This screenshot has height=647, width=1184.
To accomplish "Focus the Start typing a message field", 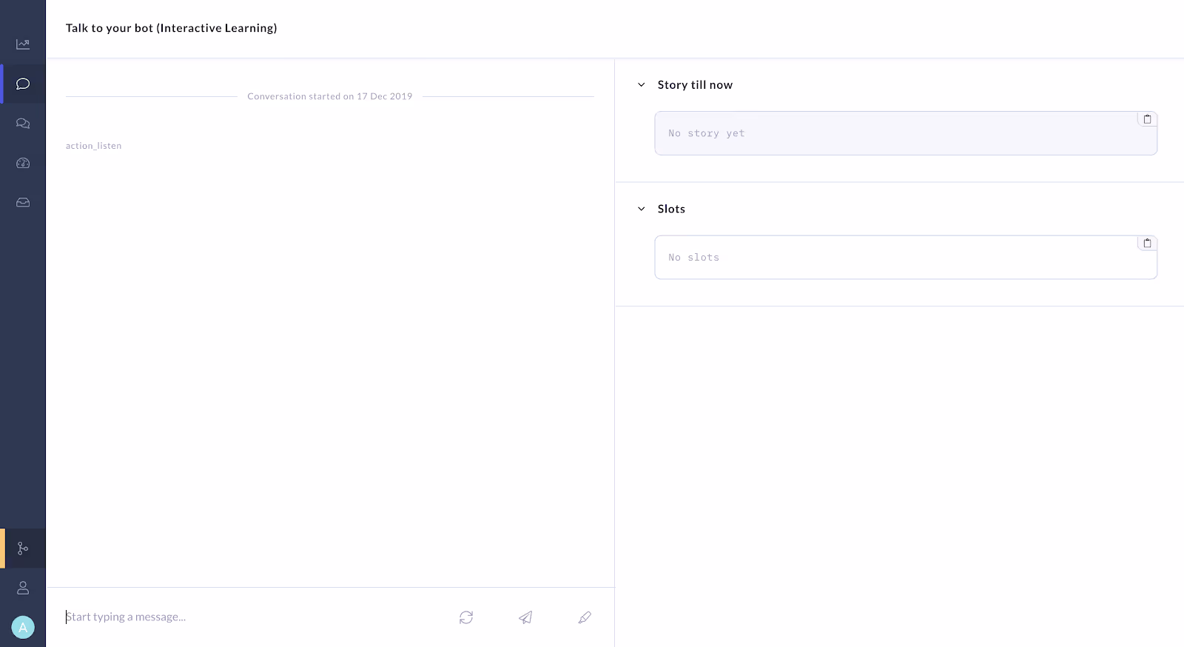I will click(252, 617).
